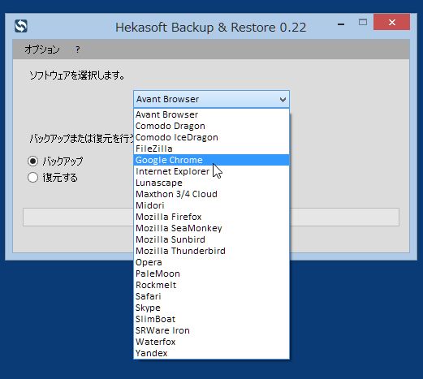Select the 復元する radio button

pyautogui.click(x=32, y=178)
